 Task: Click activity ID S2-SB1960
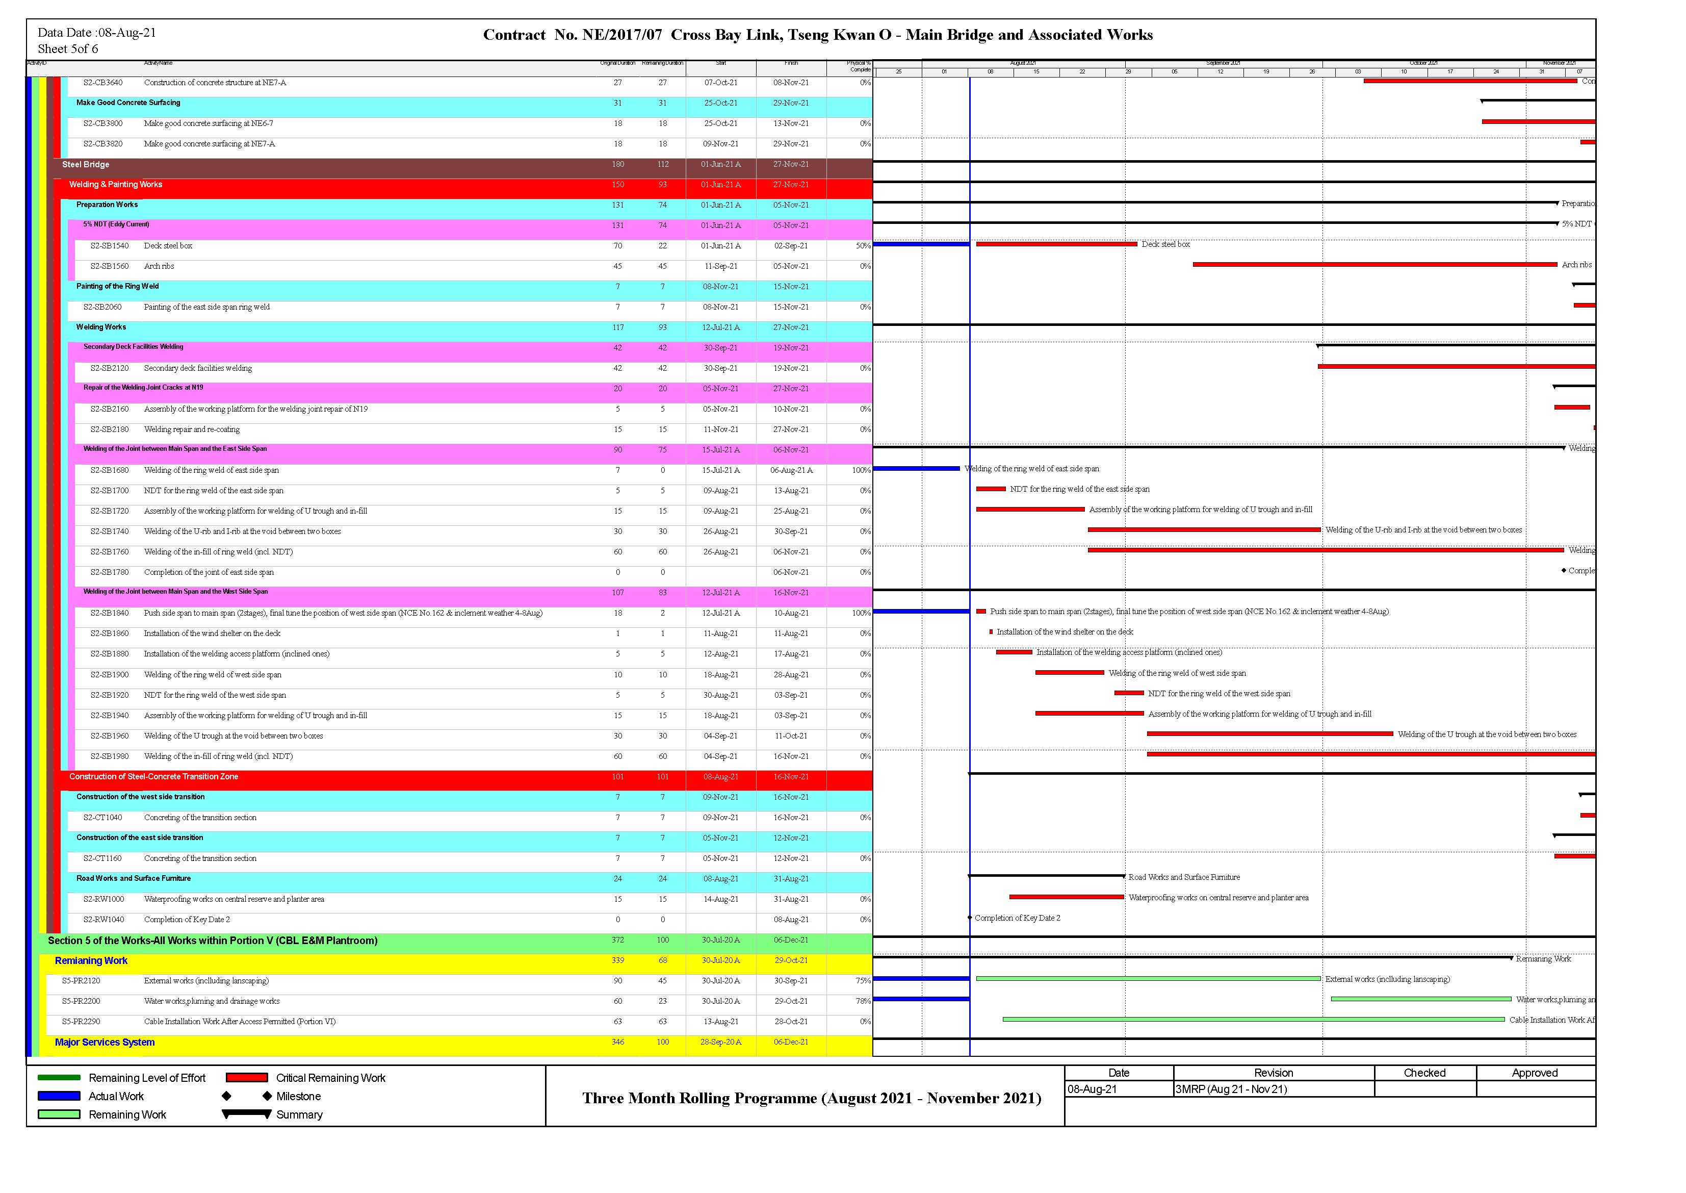(x=110, y=736)
